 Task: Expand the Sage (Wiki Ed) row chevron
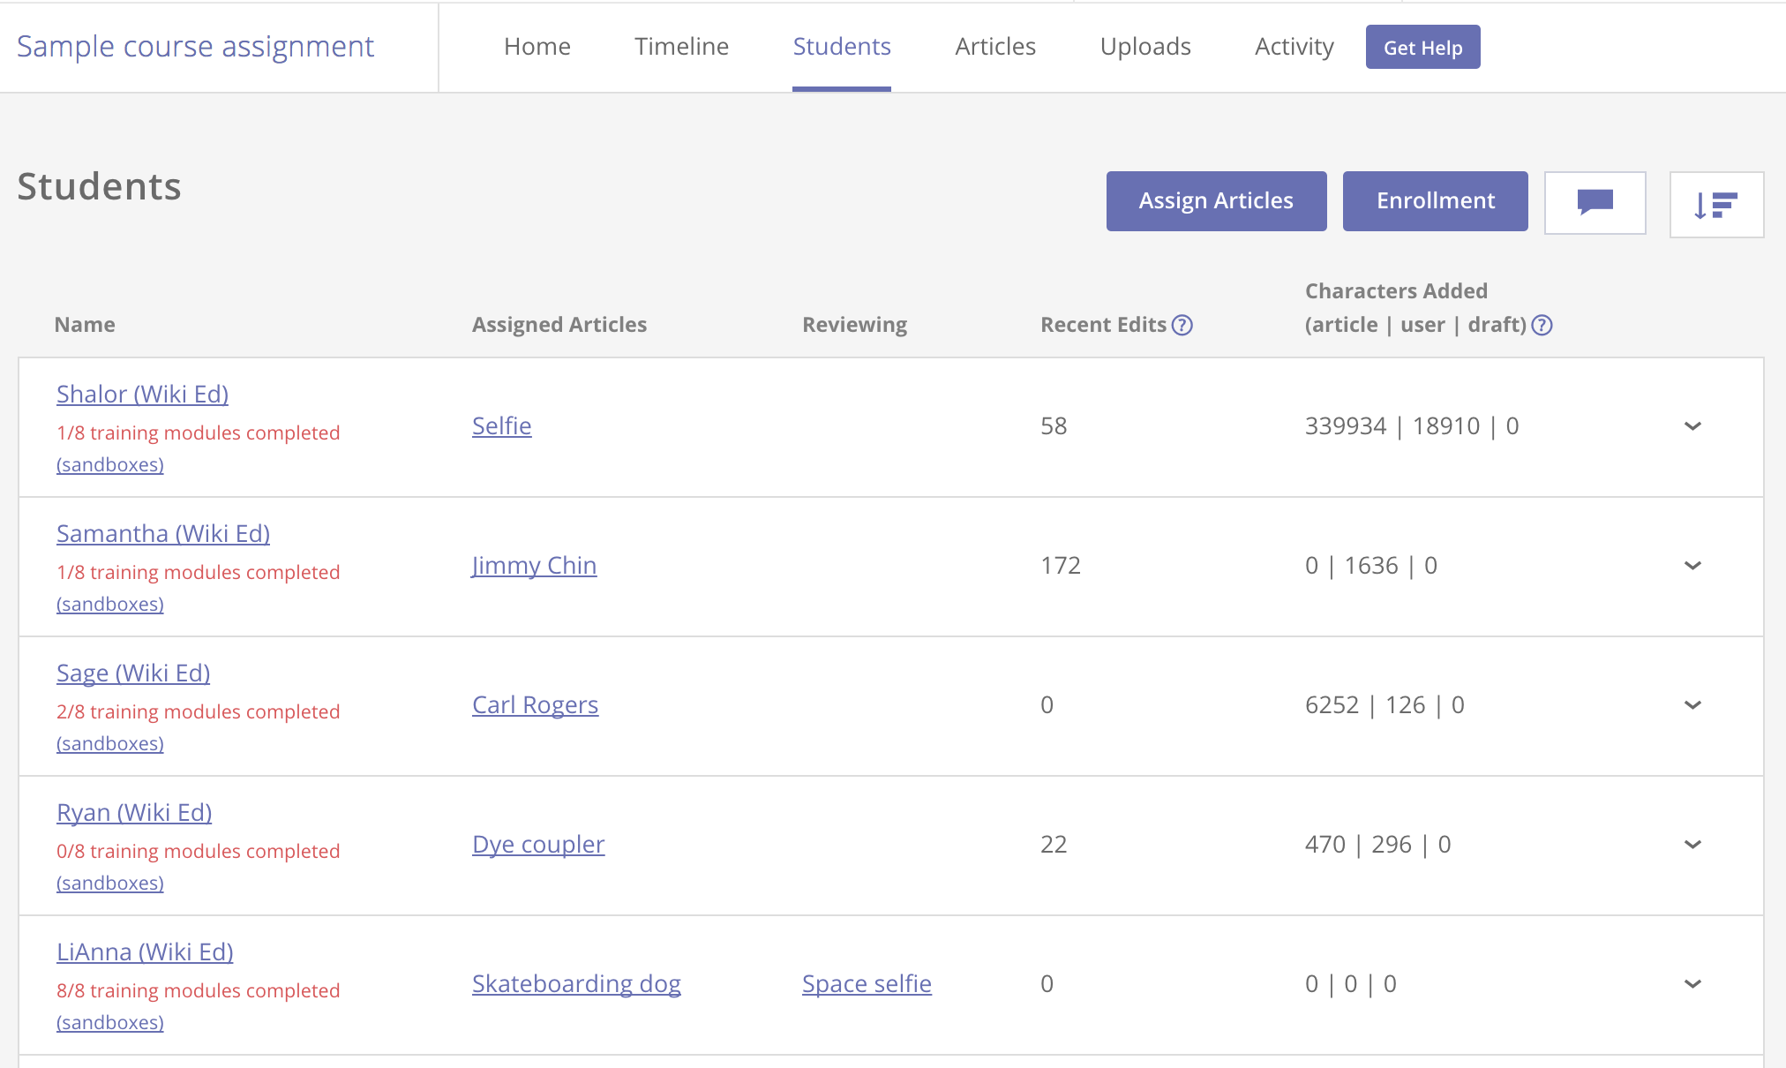[x=1692, y=705]
